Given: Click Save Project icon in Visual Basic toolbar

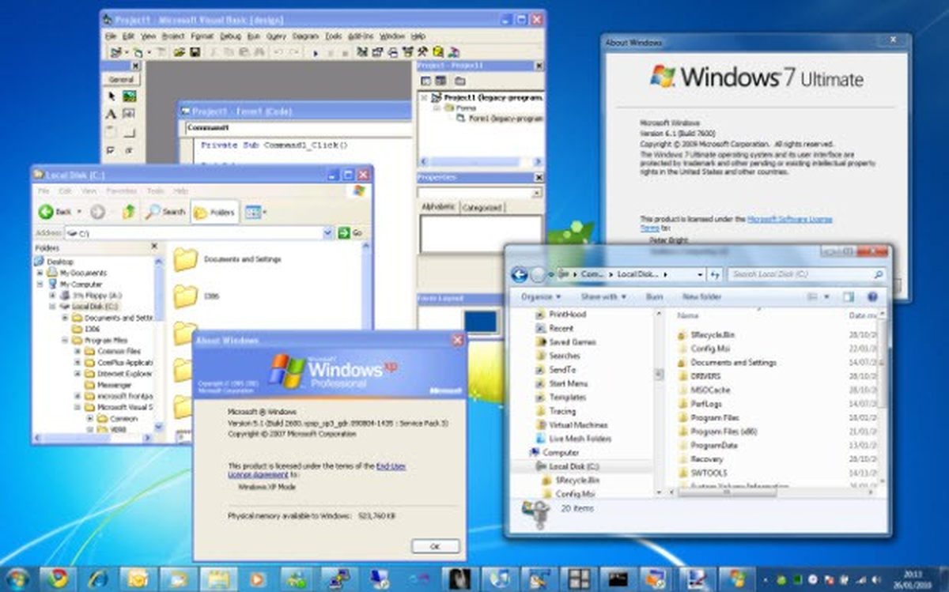Looking at the screenshot, I should point(195,53).
